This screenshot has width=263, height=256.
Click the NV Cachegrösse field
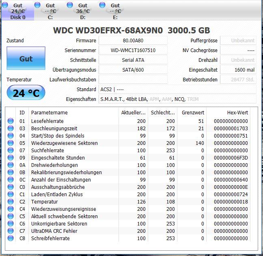coord(238,50)
